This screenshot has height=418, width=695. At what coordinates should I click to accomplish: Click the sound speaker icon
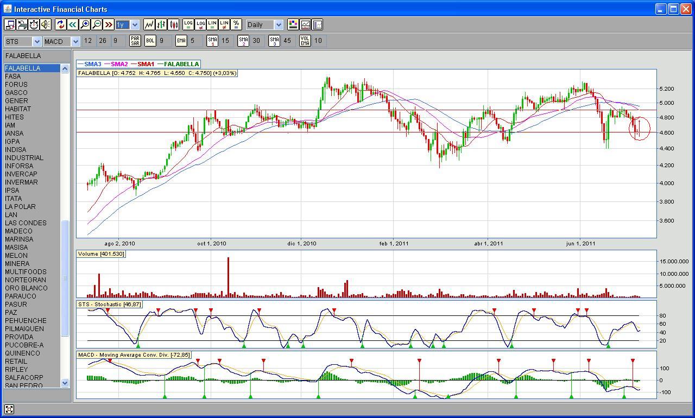46,24
